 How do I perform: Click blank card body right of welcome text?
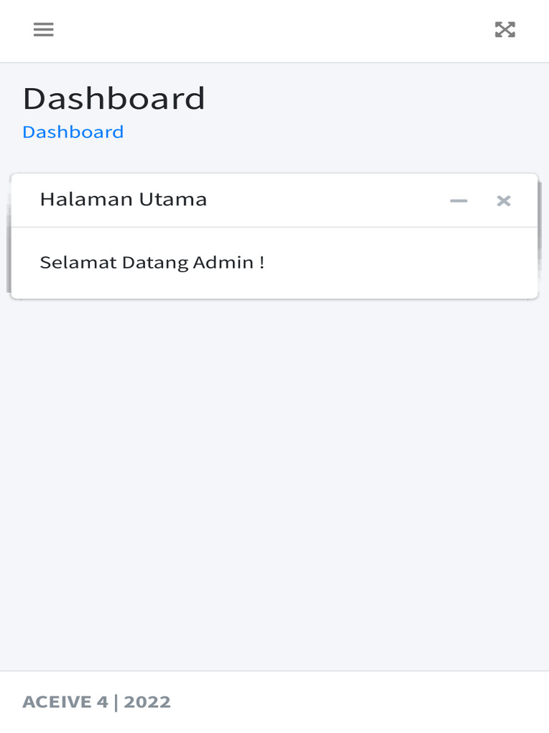click(x=400, y=263)
